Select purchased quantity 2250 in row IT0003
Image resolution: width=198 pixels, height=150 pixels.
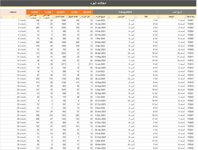(x=59, y=28)
